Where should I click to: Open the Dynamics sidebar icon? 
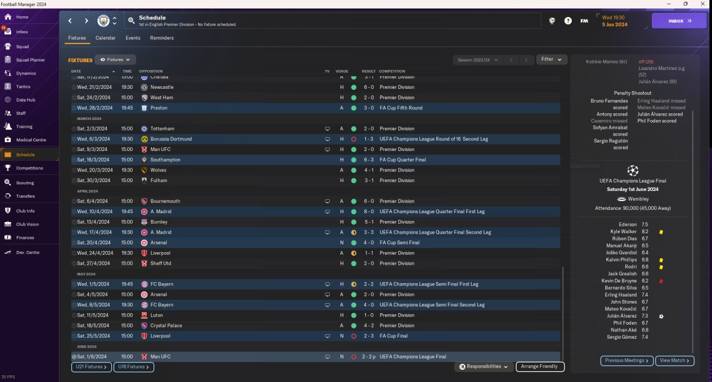click(8, 73)
